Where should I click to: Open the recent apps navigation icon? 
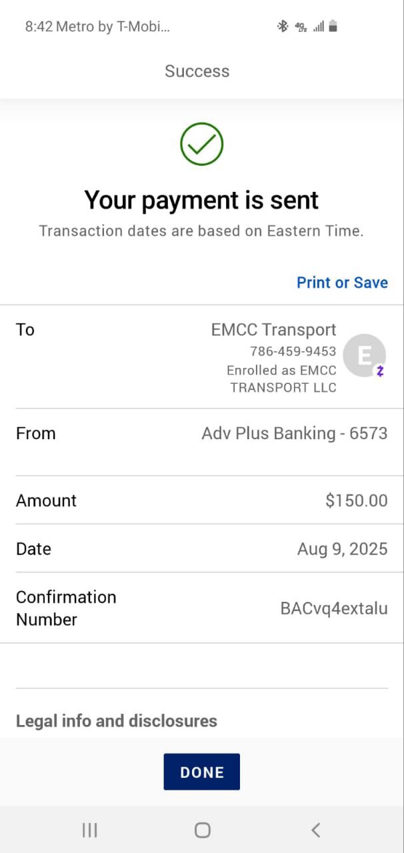tap(89, 830)
